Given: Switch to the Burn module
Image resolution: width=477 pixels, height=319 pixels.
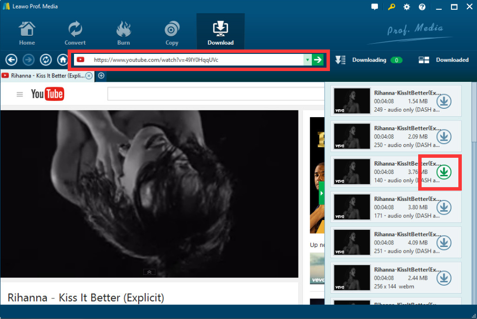Looking at the screenshot, I should [x=124, y=33].
